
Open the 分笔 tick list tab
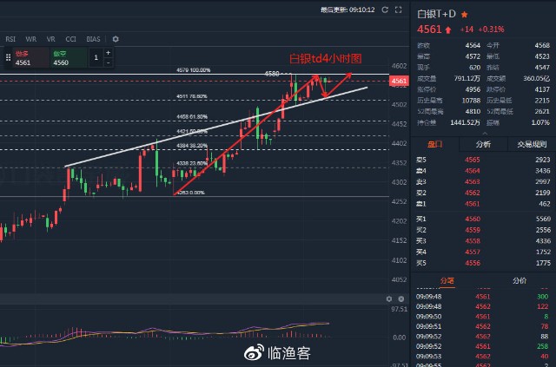click(x=447, y=280)
